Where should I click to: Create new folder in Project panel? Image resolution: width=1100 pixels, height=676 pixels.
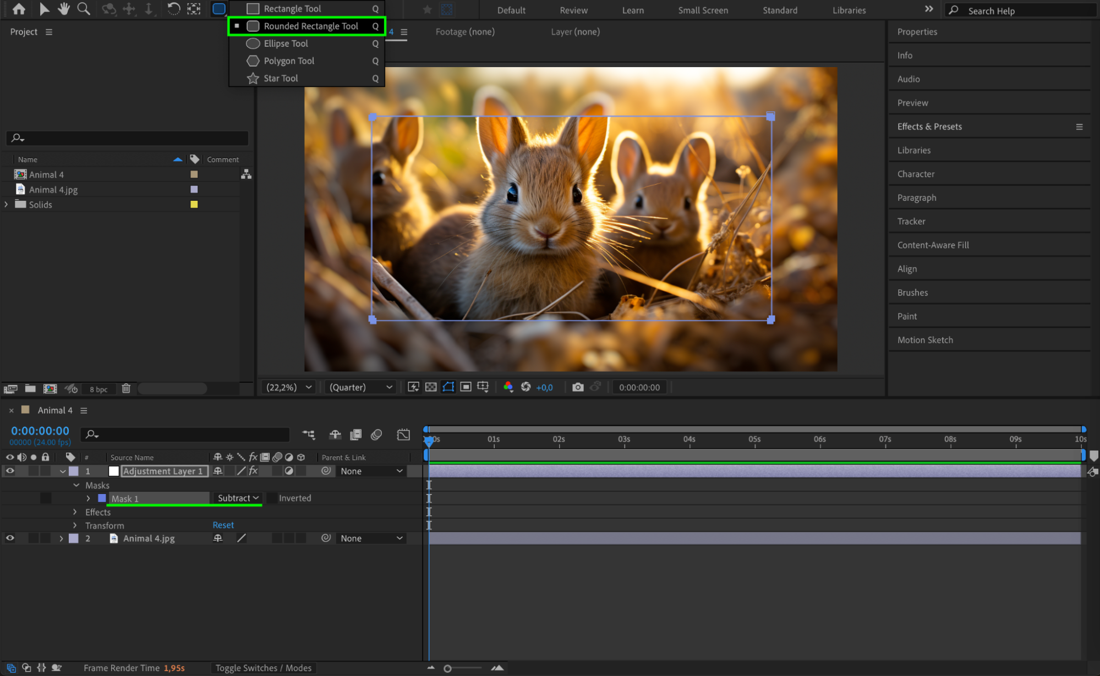(x=30, y=388)
